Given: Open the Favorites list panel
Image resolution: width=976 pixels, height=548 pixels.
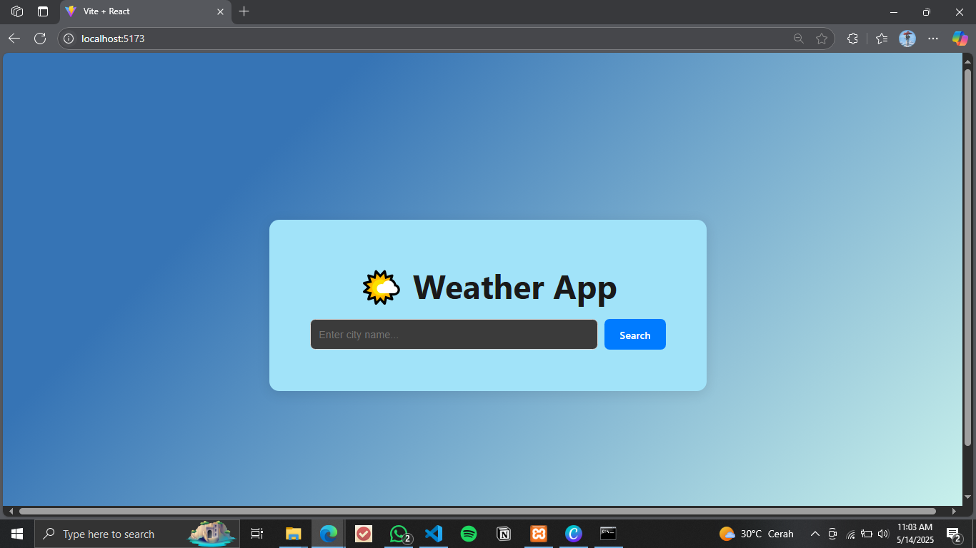Looking at the screenshot, I should 882,39.
